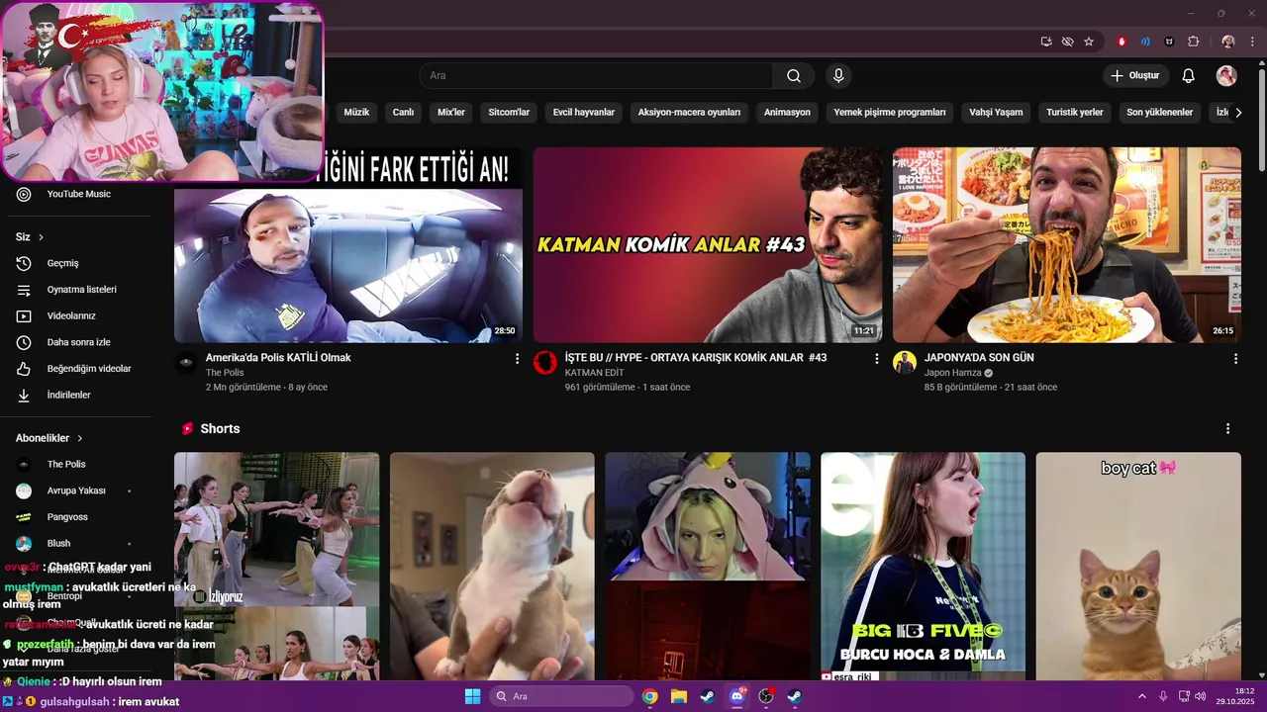Click The Polis channel avatar under the video
The height and width of the screenshot is (712, 1267).
point(186,363)
